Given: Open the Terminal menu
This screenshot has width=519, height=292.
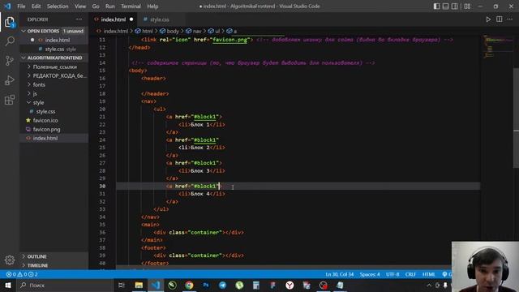Looking at the screenshot, I should coord(131,6).
